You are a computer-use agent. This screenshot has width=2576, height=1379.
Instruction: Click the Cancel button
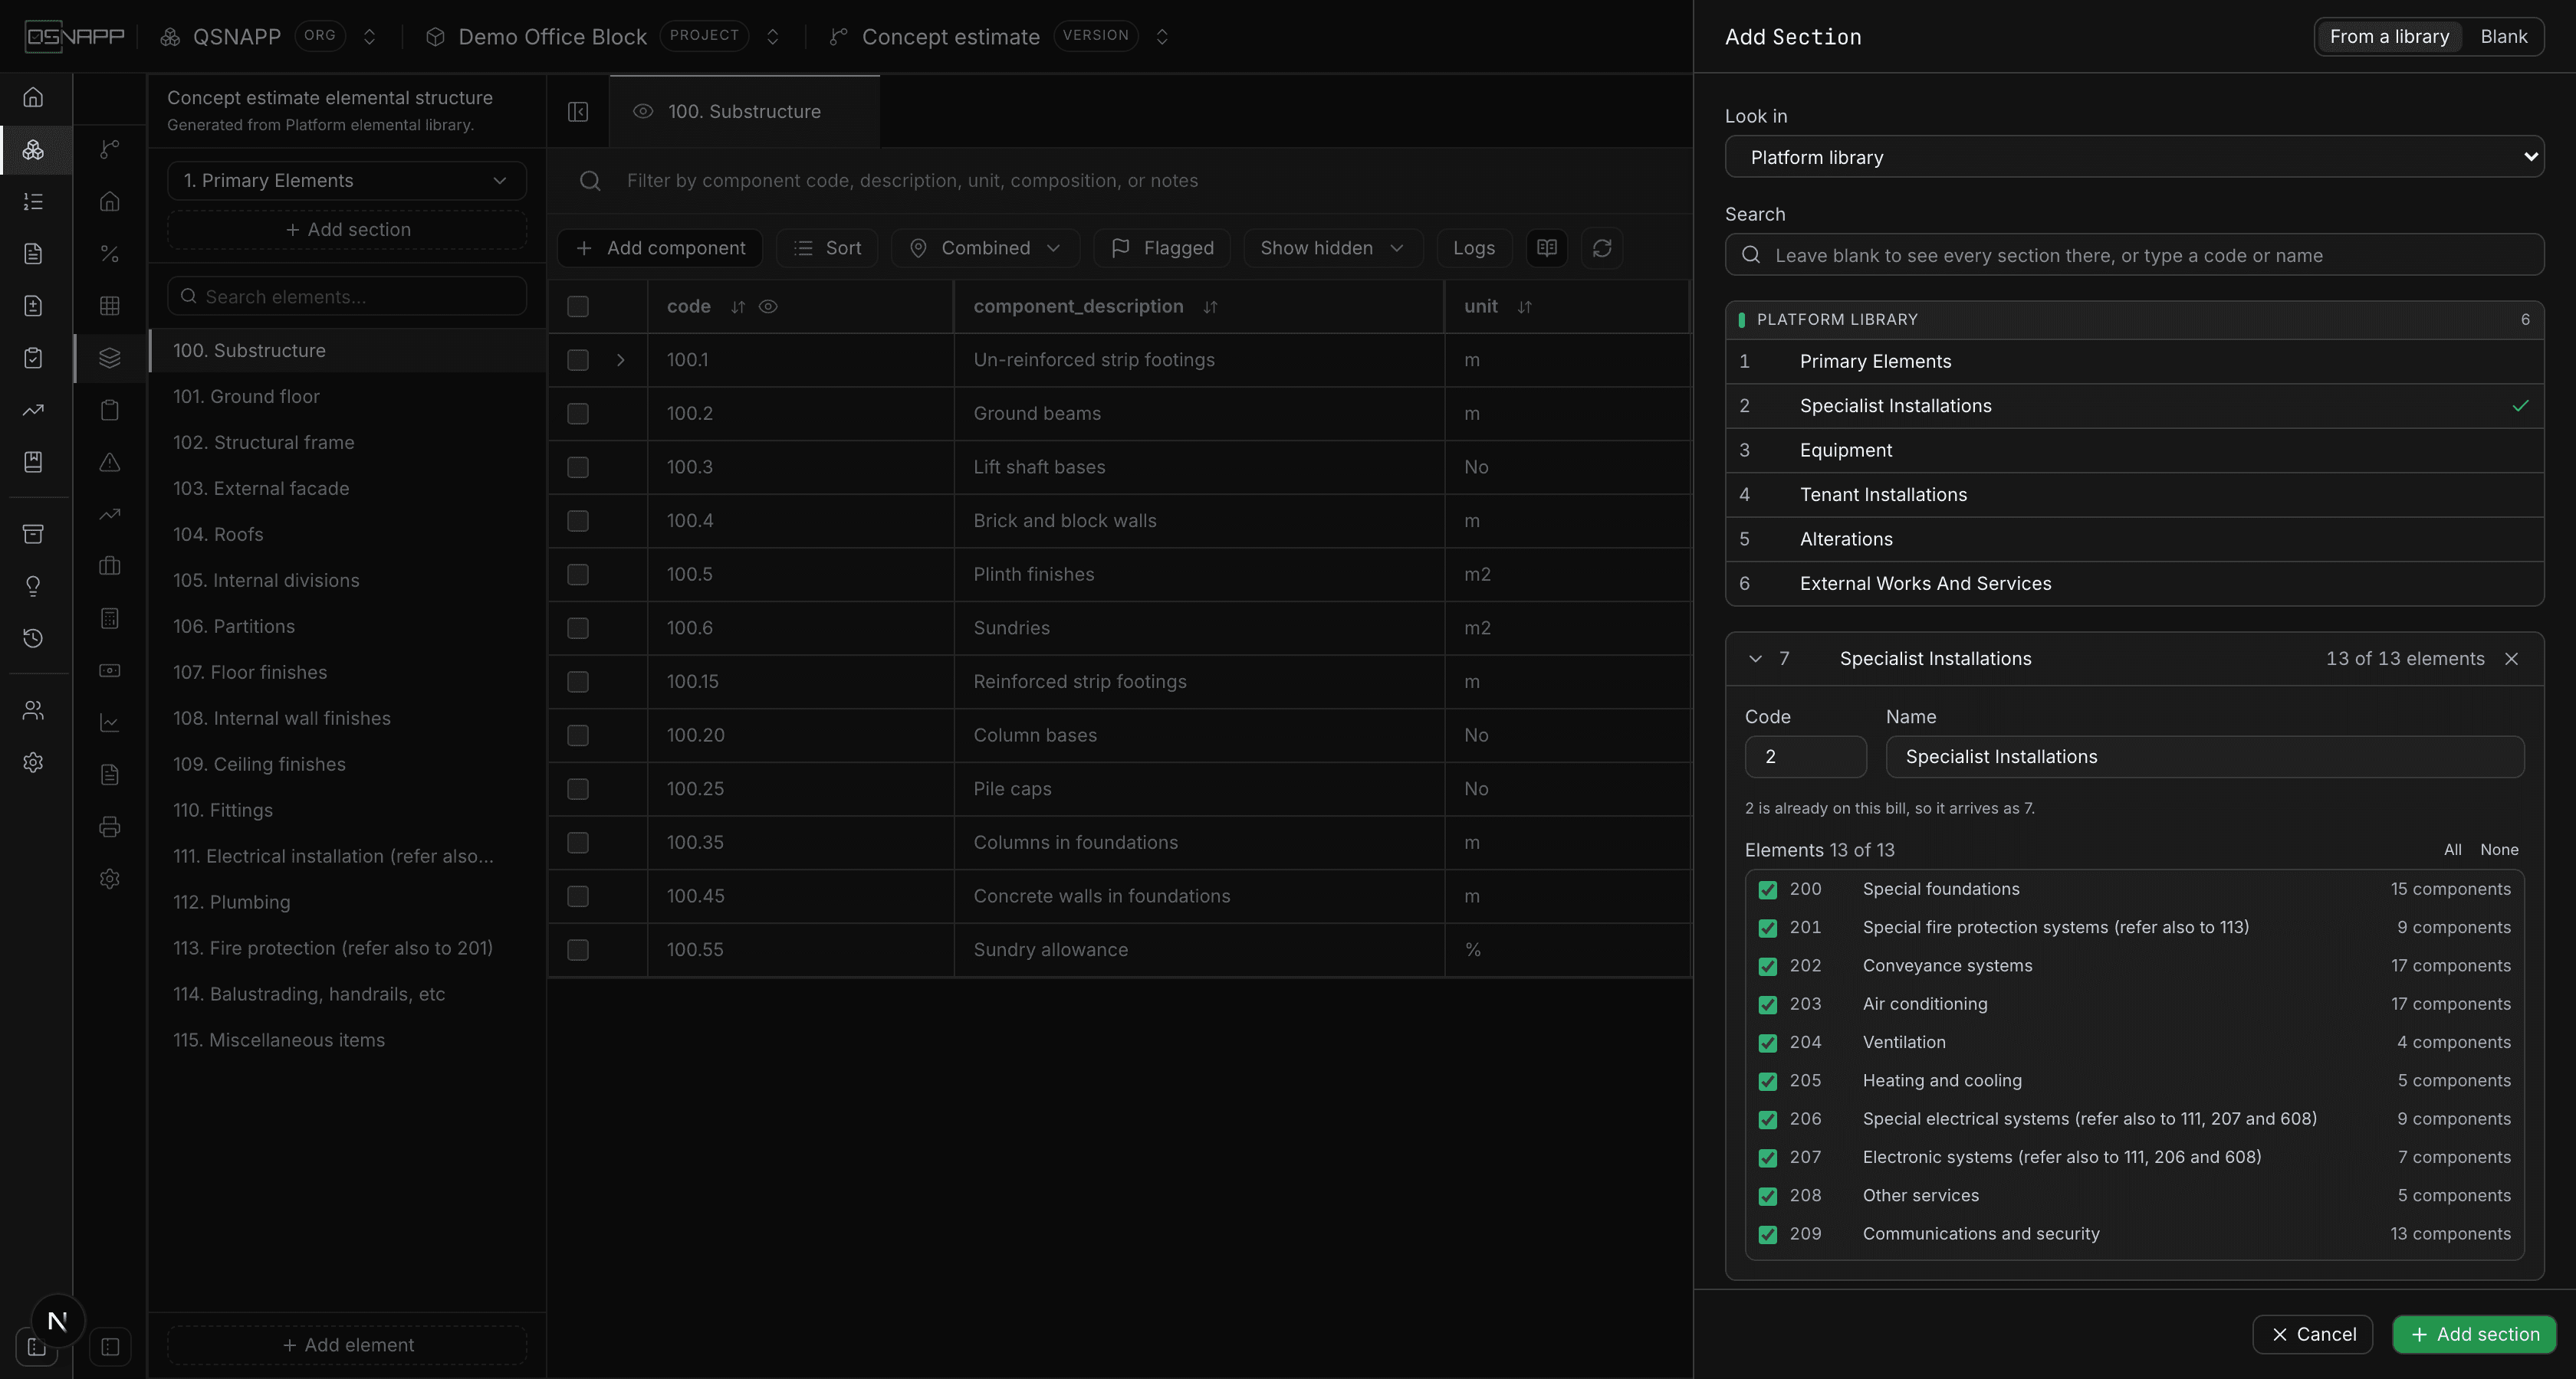2313,1334
